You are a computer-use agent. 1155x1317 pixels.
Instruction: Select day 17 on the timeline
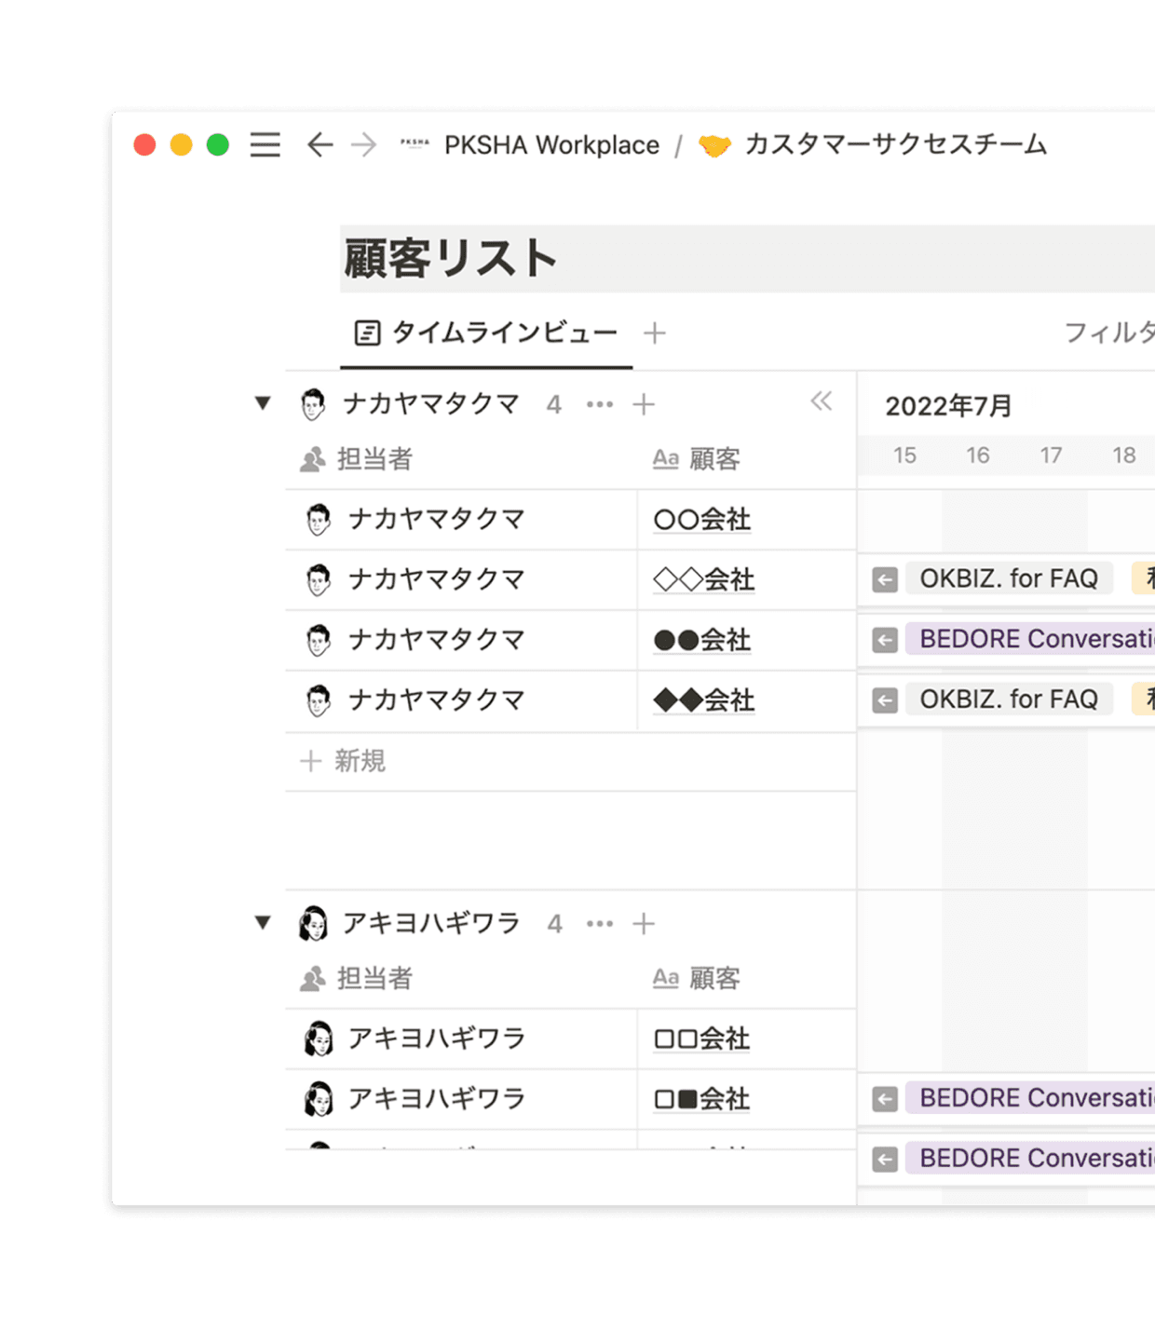[1051, 455]
